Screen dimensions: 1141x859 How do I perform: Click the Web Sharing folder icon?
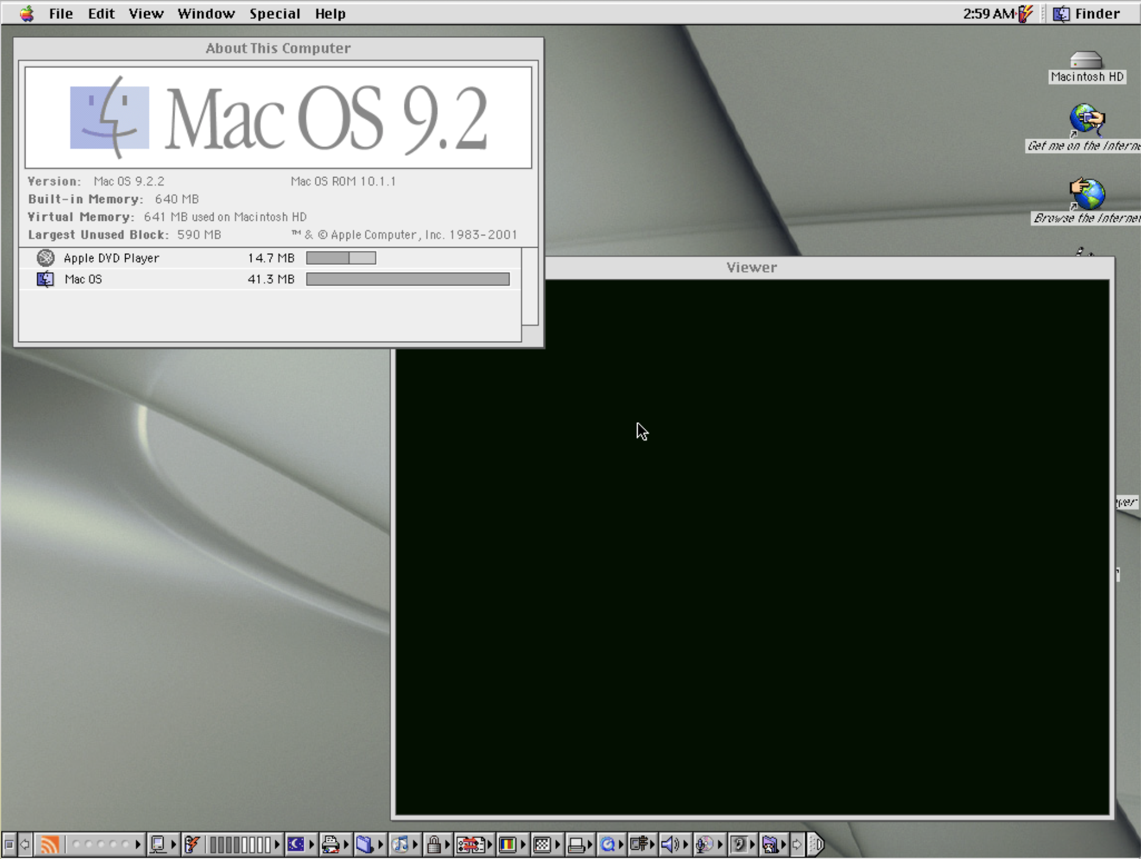770,844
